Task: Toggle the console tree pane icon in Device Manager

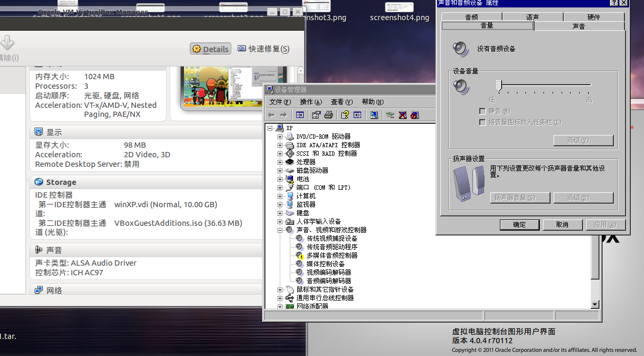Action: [300, 115]
